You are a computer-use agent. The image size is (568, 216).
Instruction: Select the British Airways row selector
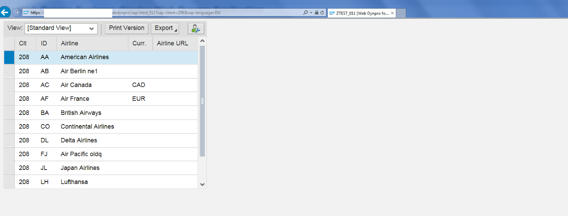pyautogui.click(x=9, y=113)
